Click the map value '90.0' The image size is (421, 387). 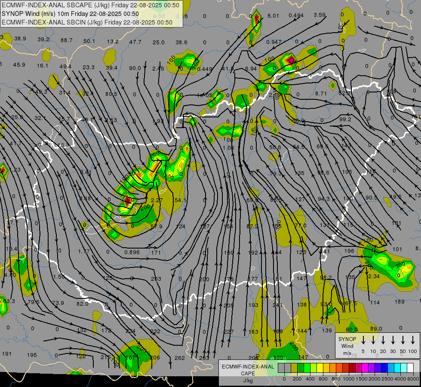coord(135,68)
